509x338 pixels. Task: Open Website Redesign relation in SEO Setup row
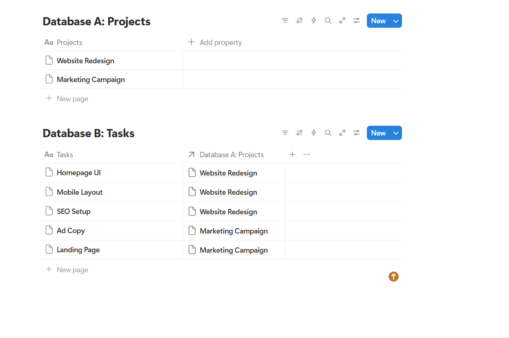(x=228, y=212)
